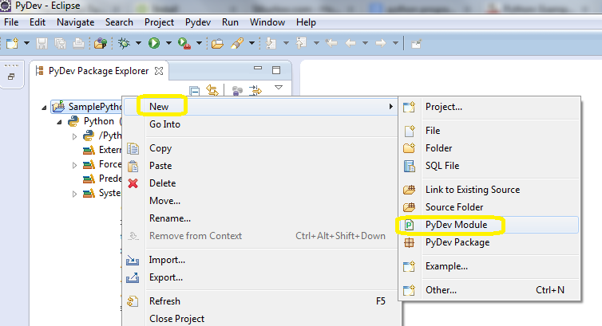Screen dimensions: 602x326
Task: Open the Project menu
Action: [x=159, y=22]
